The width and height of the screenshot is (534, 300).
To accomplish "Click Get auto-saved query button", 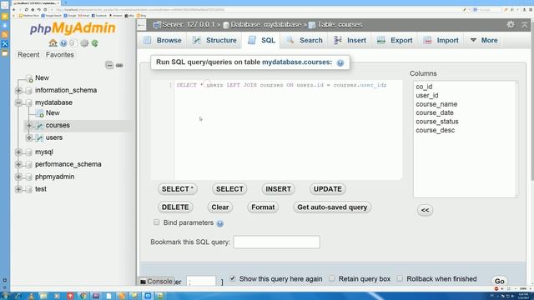I will click(x=332, y=207).
